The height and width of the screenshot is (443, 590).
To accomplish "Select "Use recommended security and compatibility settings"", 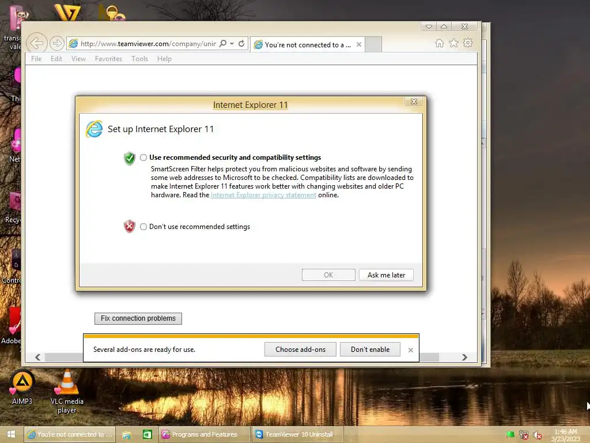I will (x=143, y=157).
